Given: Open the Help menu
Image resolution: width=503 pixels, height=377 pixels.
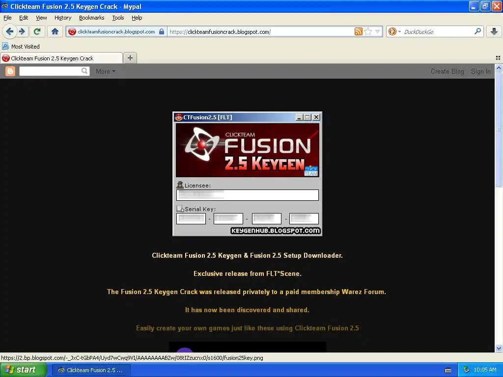Looking at the screenshot, I should click(137, 18).
